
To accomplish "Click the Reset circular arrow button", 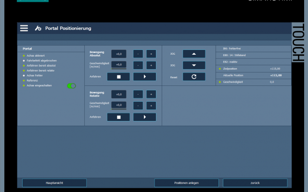I will coord(194,76).
